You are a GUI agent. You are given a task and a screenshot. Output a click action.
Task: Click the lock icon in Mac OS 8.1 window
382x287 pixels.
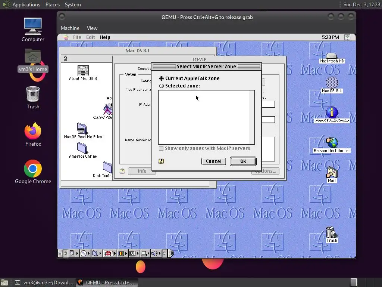[x=65, y=59]
